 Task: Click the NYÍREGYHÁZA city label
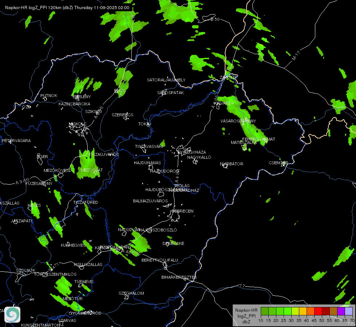pyautogui.click(x=192, y=152)
